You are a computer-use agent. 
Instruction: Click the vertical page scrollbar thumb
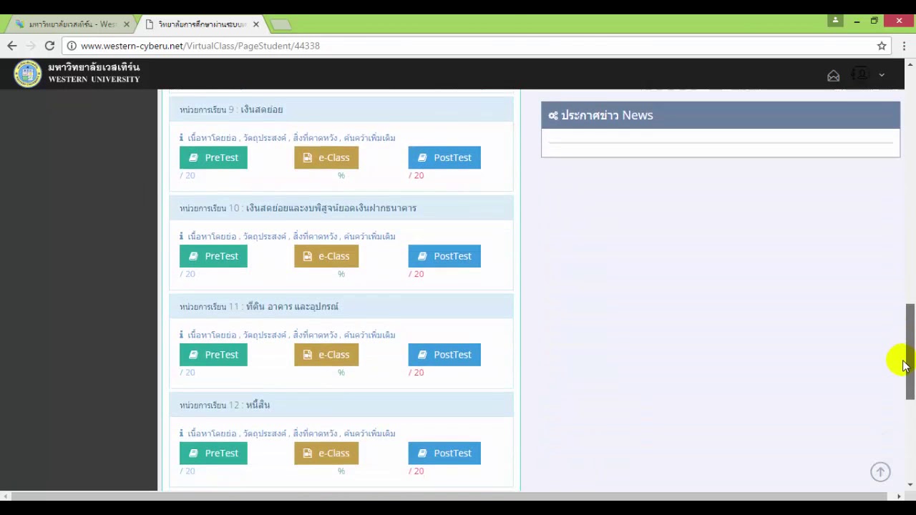pyautogui.click(x=910, y=351)
